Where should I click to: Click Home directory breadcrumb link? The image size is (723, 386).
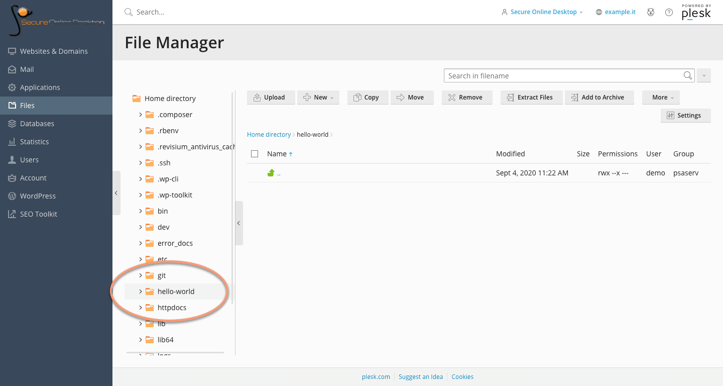(x=269, y=135)
